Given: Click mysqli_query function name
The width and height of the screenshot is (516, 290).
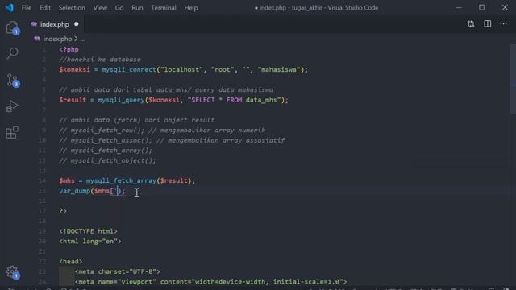Looking at the screenshot, I should (121, 100).
